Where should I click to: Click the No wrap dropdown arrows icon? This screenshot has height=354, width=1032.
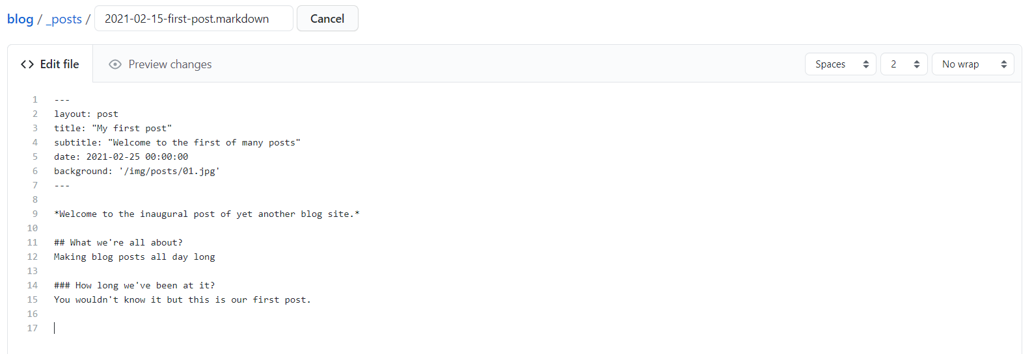coord(1004,64)
